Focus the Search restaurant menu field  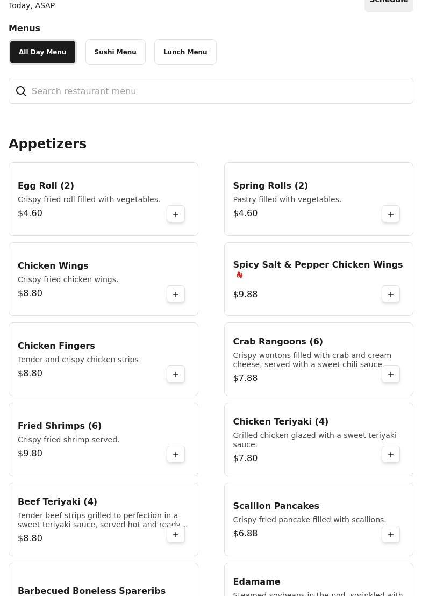click(215, 91)
